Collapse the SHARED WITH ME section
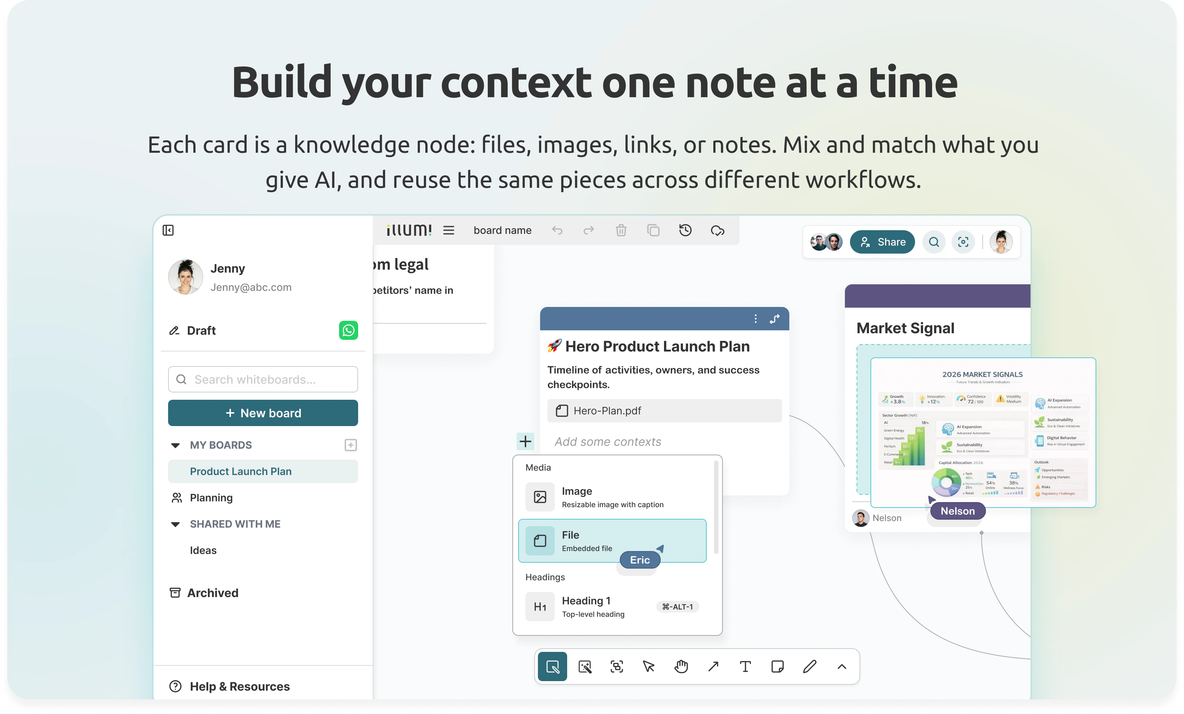Screen dimensions: 1184x714 pos(175,524)
